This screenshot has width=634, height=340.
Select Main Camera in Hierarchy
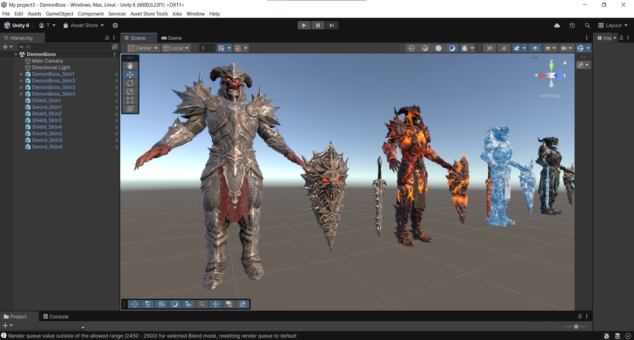47,61
